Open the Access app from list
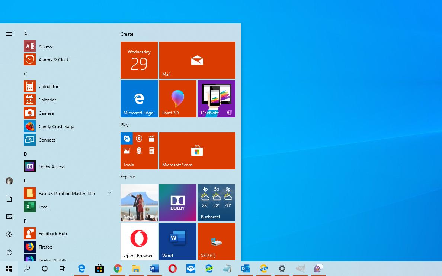The height and width of the screenshot is (276, 442). coord(45,46)
